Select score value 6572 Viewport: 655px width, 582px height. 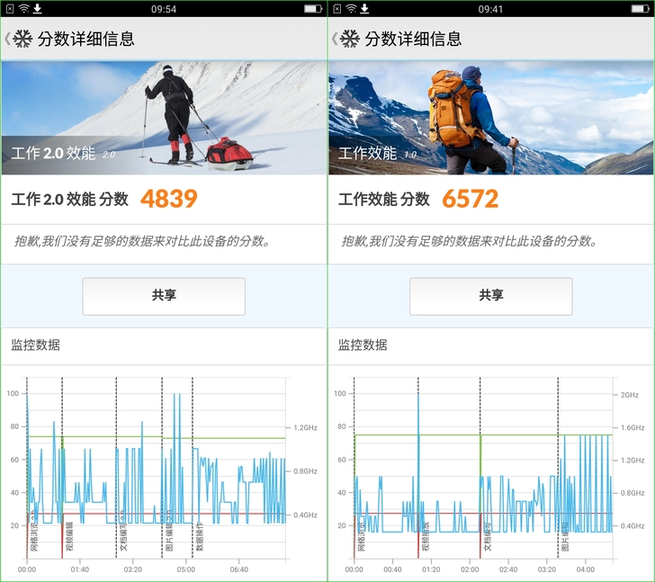(471, 199)
